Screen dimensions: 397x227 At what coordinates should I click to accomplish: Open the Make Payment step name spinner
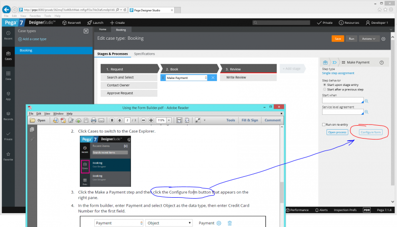coord(205,78)
